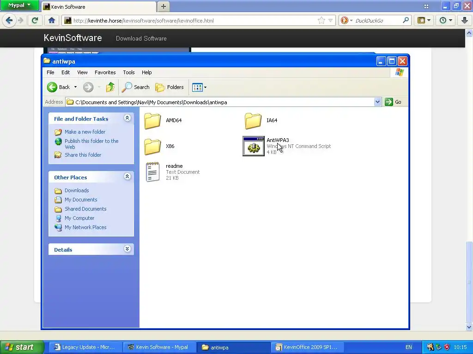Viewport: 473px width, 354px height.
Task: Open the URL history dropdown arrow
Action: coord(331,20)
